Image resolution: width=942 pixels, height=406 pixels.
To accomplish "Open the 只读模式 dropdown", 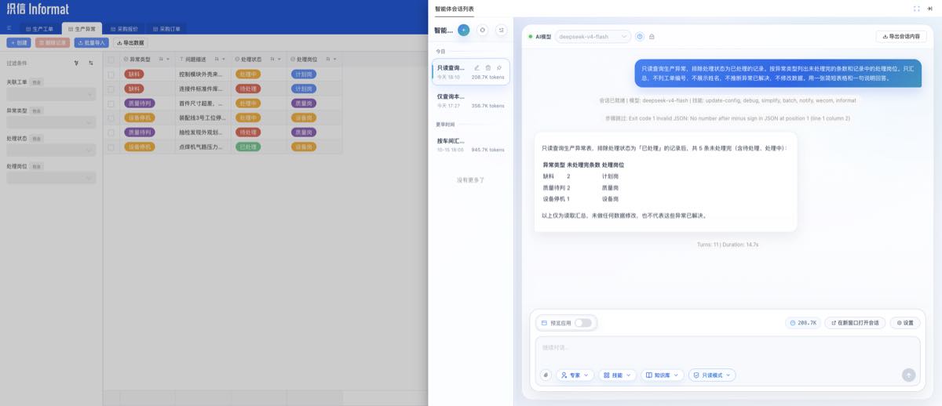I will pos(712,375).
